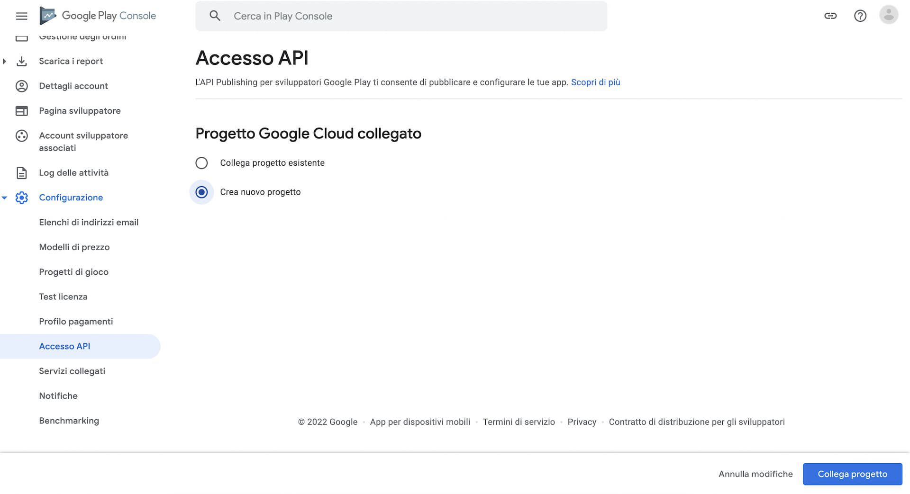Follow the Scopri di più link

pos(595,82)
